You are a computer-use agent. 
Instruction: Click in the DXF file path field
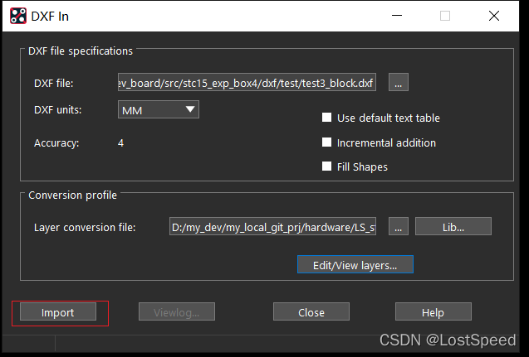click(247, 83)
